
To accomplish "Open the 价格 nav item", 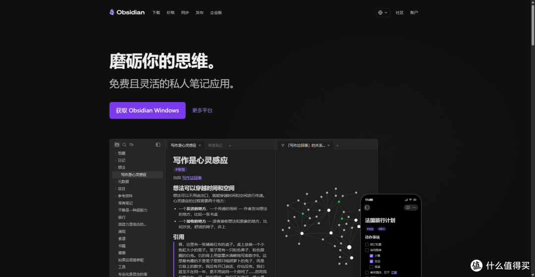I will pos(170,12).
